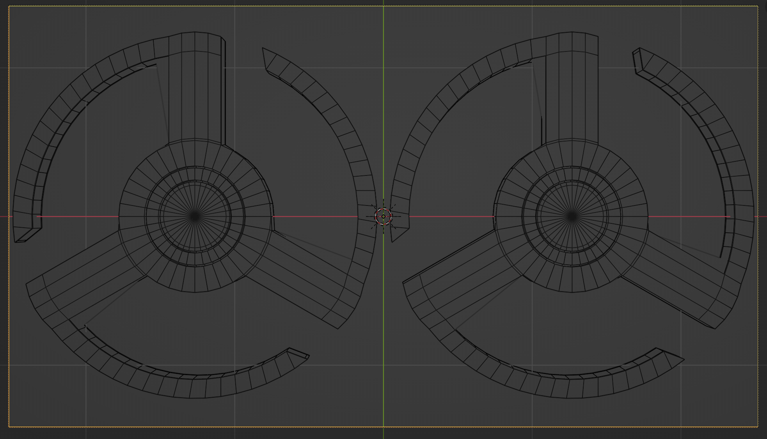
Task: Click top-left corner of orange camera frame
Action: [x=9, y=6]
